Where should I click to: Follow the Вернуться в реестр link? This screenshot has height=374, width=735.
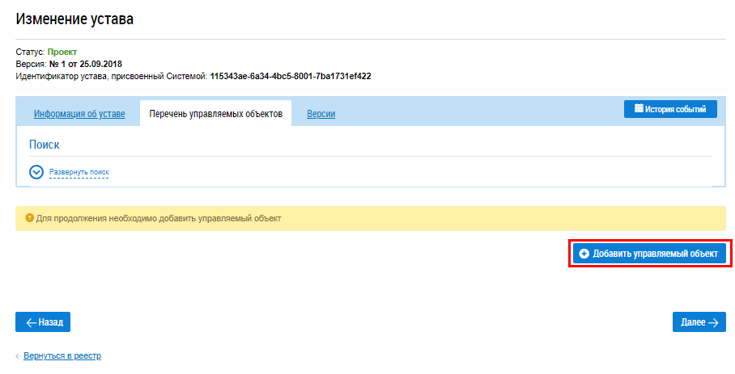point(62,356)
